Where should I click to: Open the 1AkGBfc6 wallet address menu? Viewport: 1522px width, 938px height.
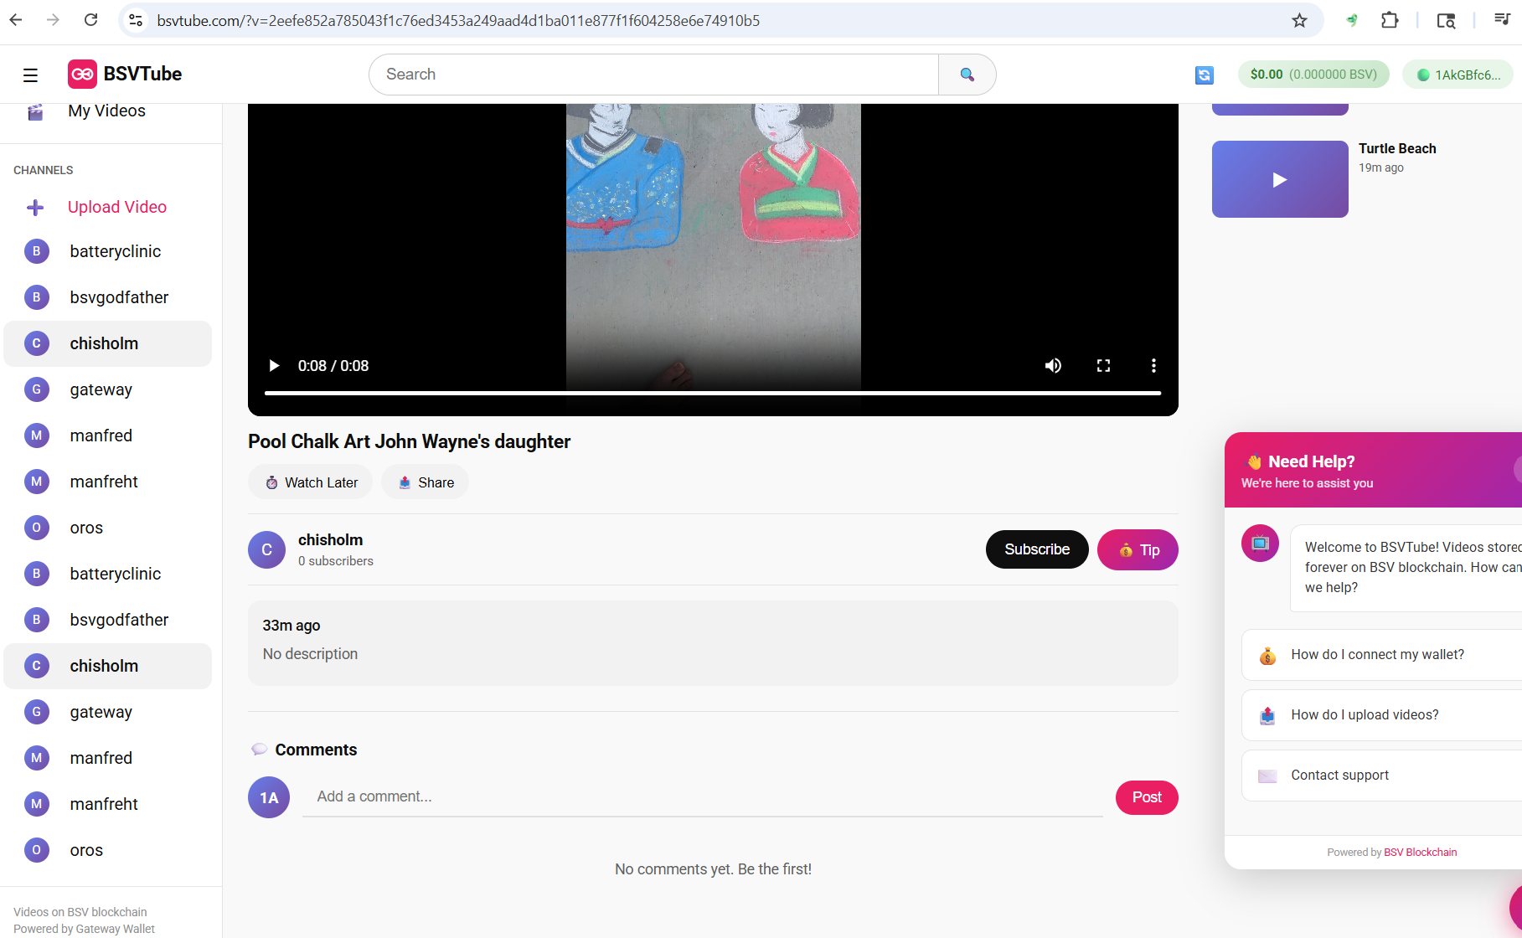pos(1458,75)
